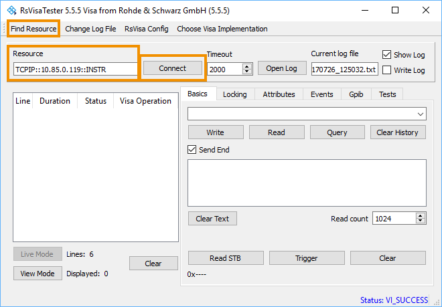Open the Attributes tab
The image size is (442, 307).
tap(279, 94)
